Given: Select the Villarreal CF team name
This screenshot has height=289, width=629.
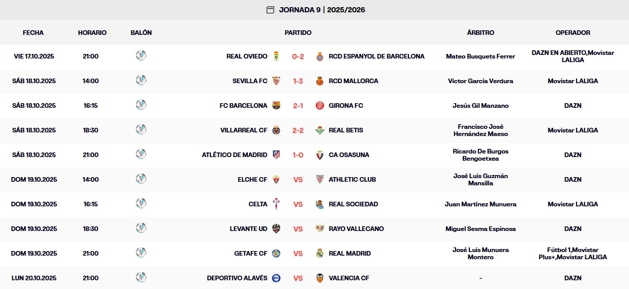Looking at the screenshot, I should coord(244,130).
